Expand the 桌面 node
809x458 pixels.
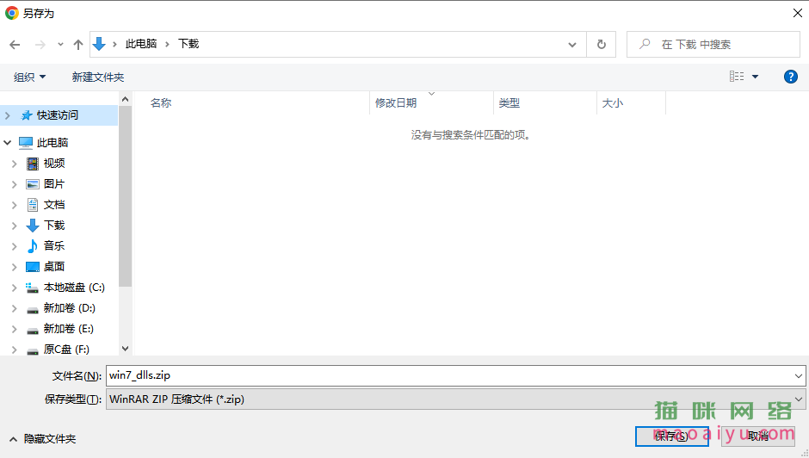(x=15, y=267)
